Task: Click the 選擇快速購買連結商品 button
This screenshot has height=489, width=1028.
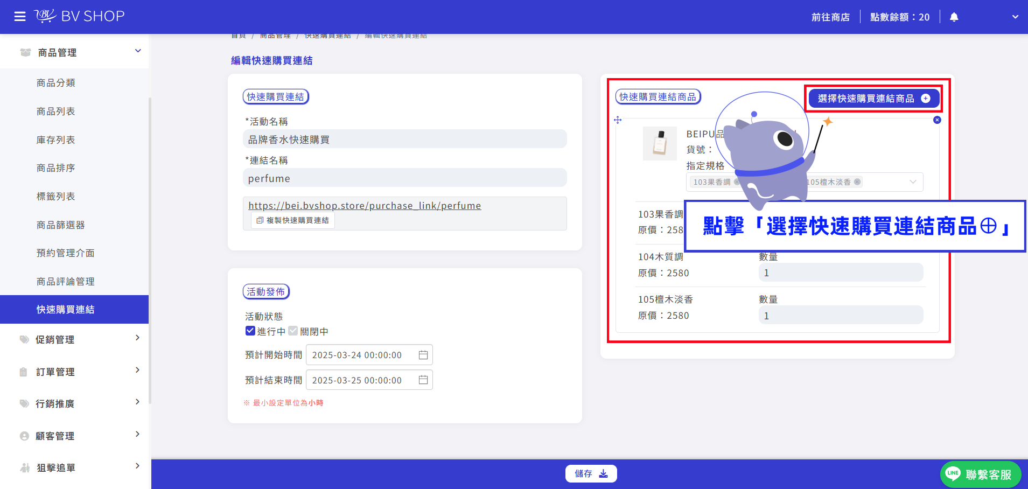Action: 873,99
